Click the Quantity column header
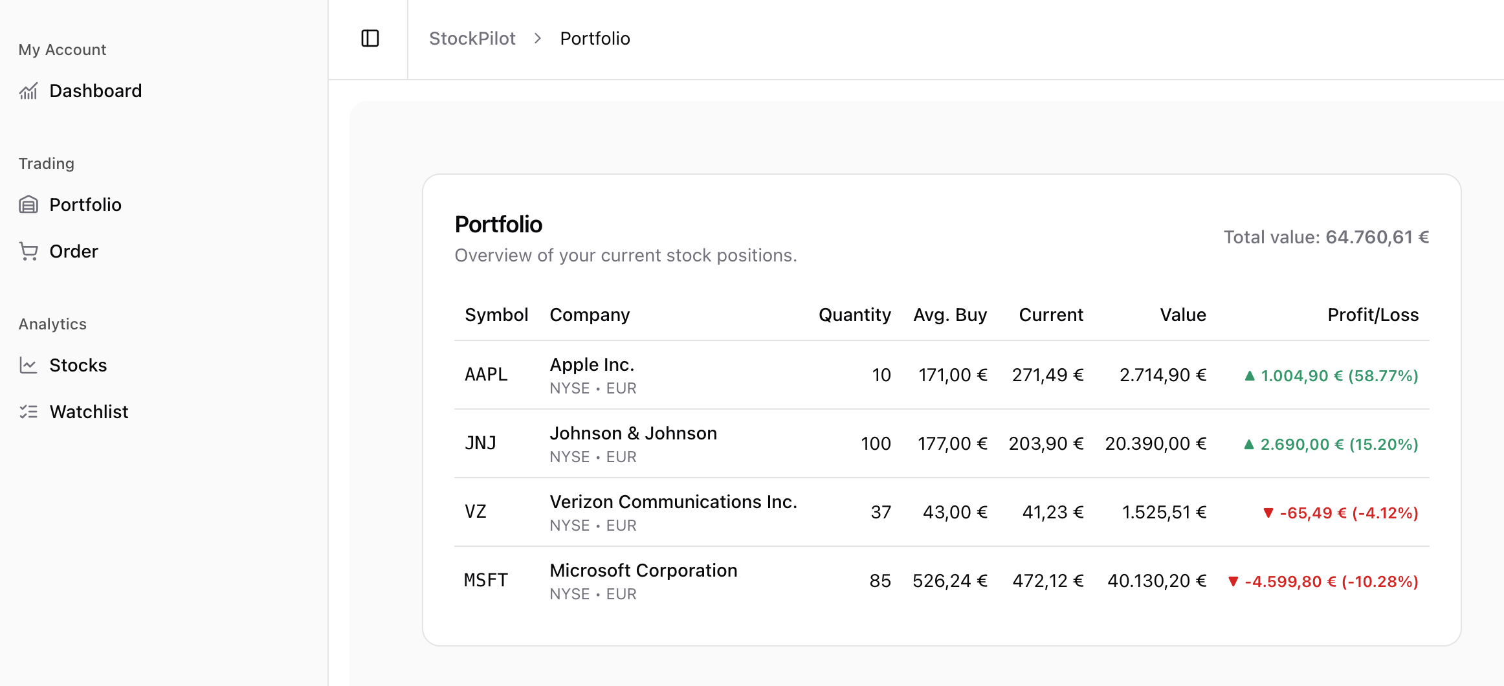 (854, 315)
